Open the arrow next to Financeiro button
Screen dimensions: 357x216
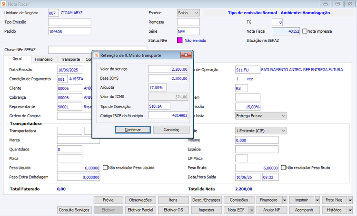(x=285, y=200)
